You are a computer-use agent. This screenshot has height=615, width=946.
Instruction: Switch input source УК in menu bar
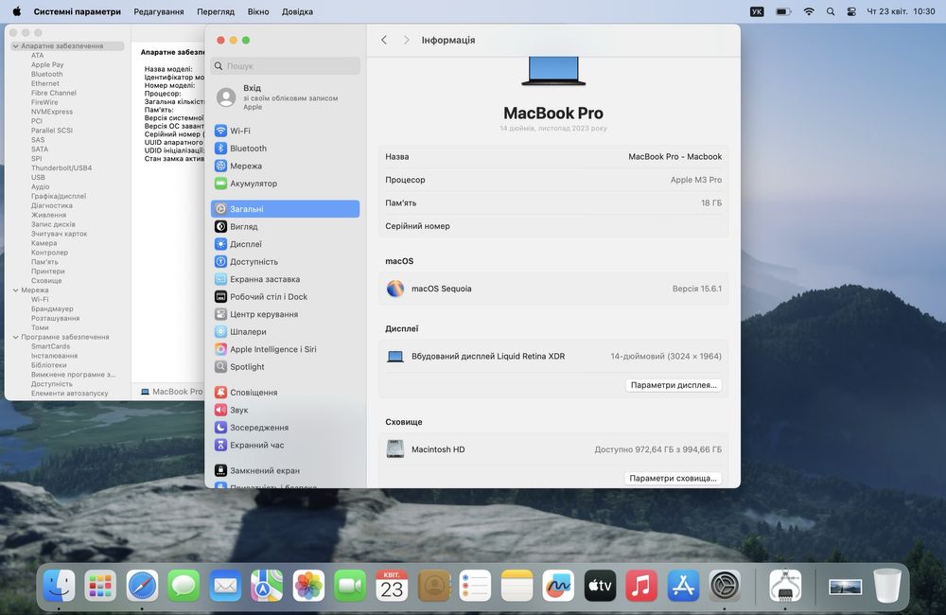(757, 11)
